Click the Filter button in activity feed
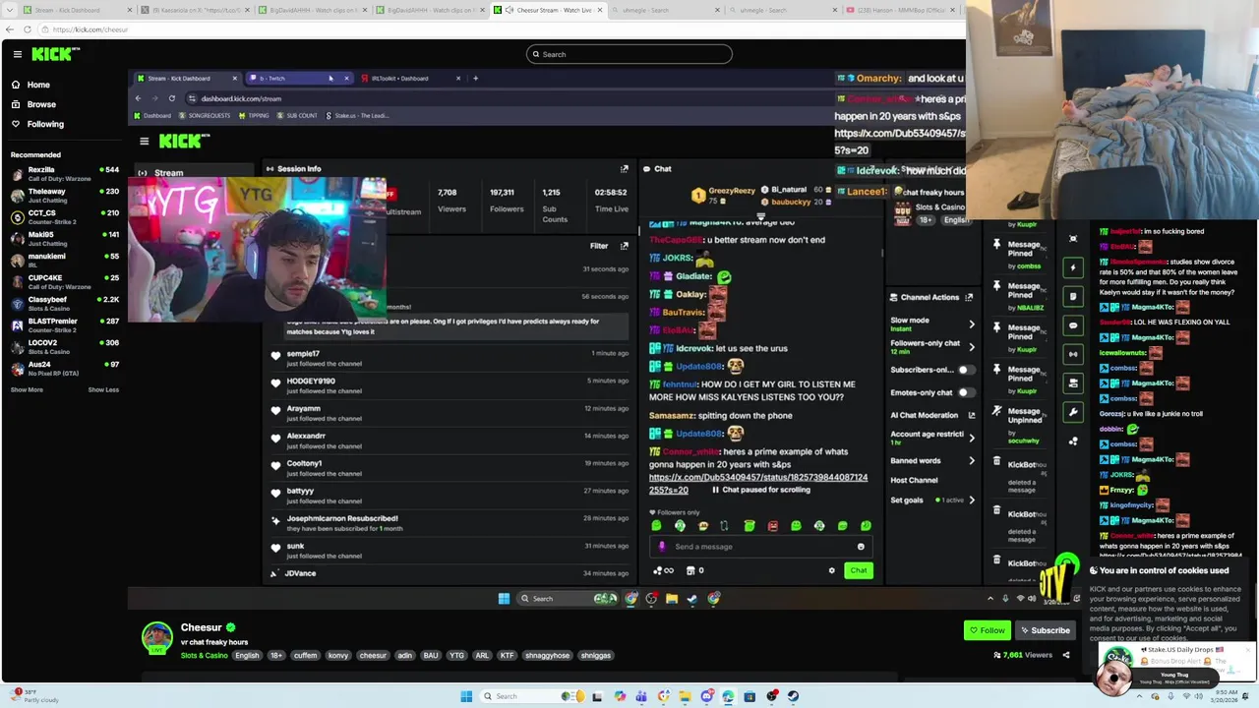 click(599, 246)
